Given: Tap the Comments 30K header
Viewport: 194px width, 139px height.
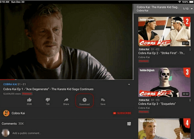Looking at the screenshot, I should [13, 124].
